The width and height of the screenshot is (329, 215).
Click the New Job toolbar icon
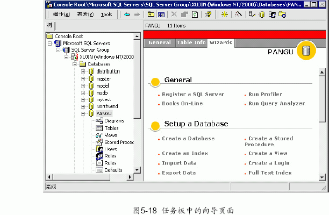coord(282,15)
